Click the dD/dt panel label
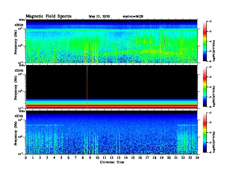235x181 pixels. click(19, 70)
